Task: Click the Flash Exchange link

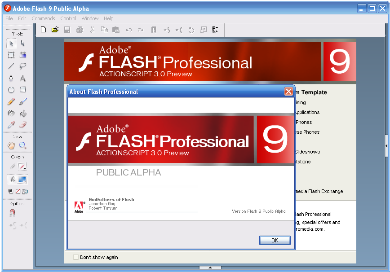Action: (x=319, y=191)
